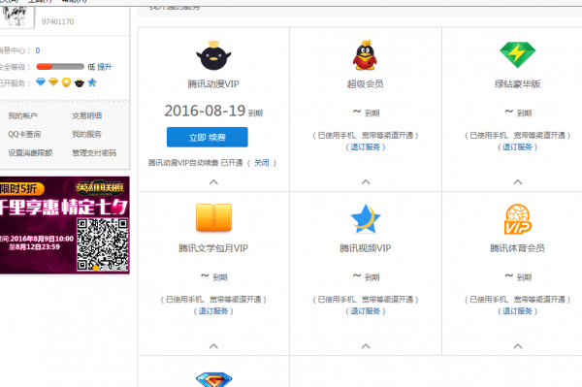Click the user avatar picture

coord(16,16)
